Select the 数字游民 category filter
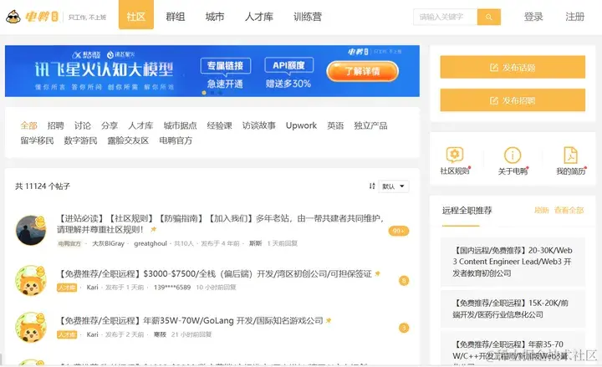The height and width of the screenshot is (367, 602). click(80, 140)
